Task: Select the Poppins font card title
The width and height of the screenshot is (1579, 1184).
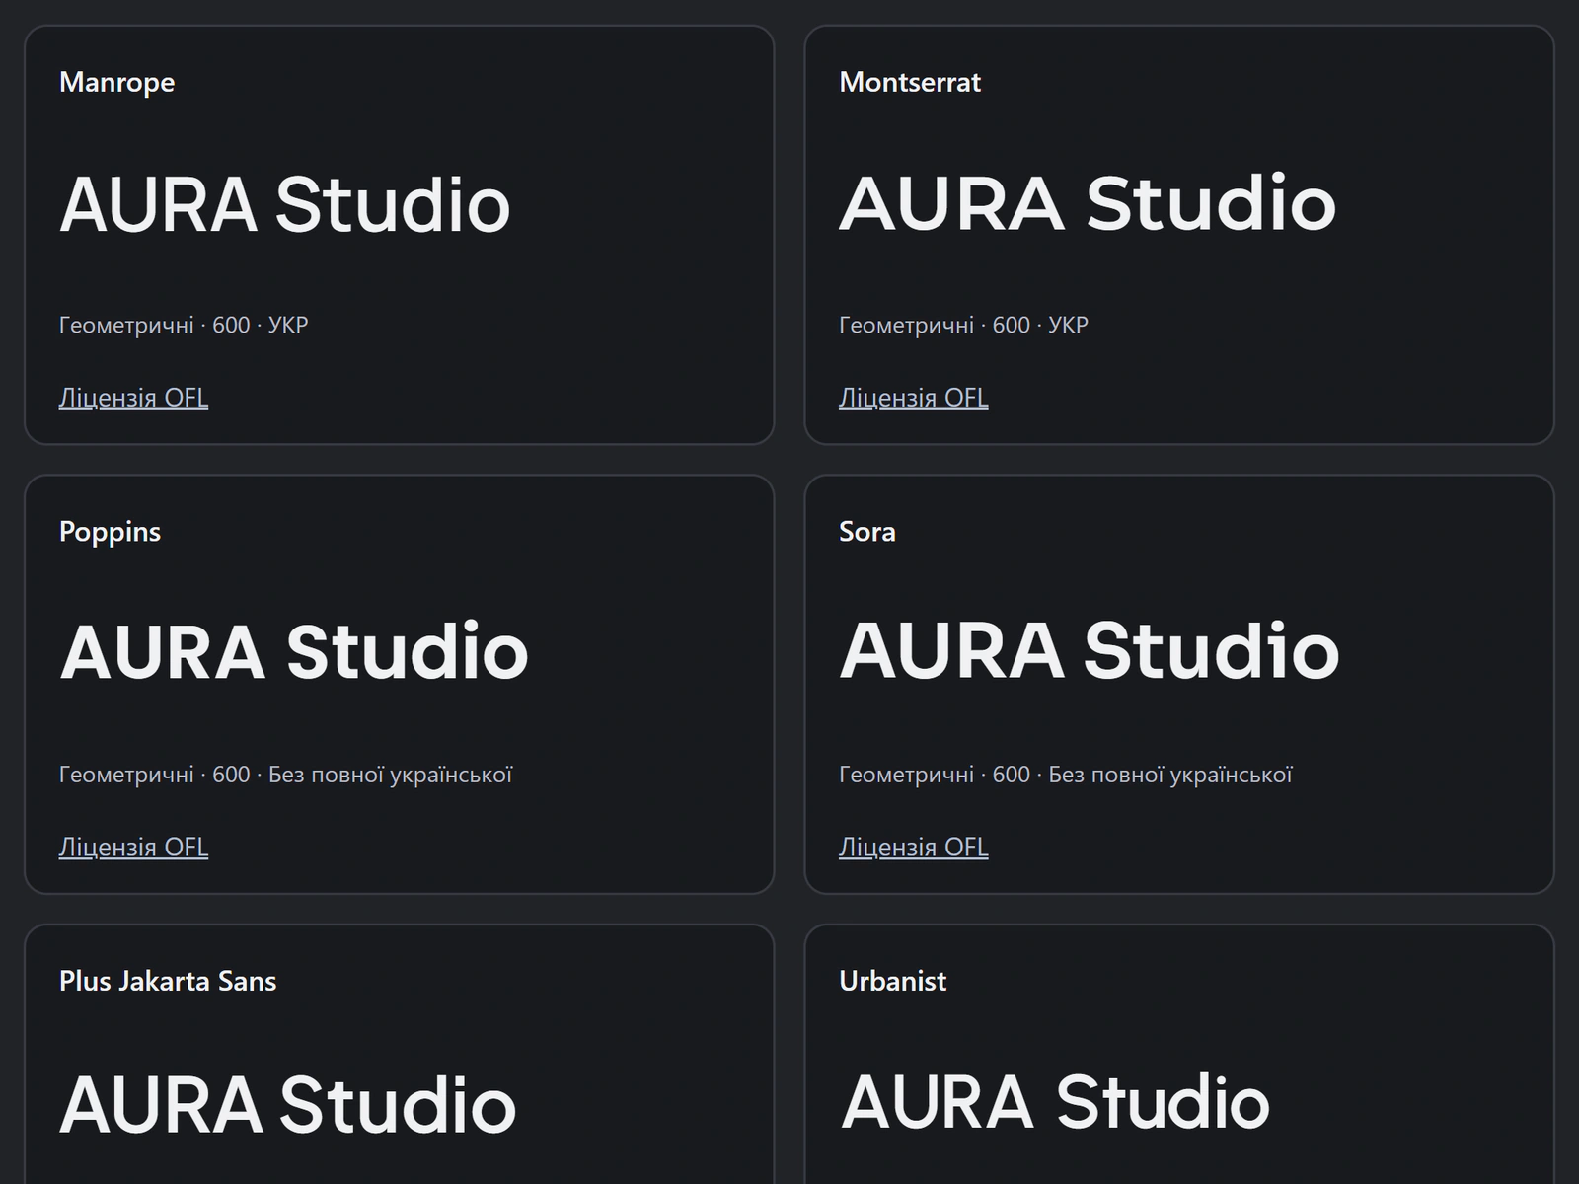Action: click(110, 532)
